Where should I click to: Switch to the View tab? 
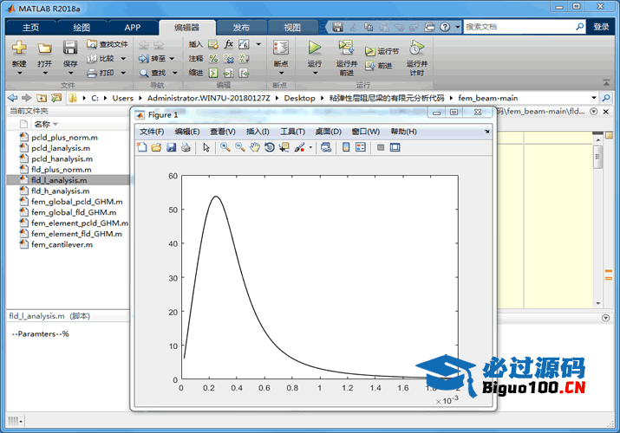point(292,27)
